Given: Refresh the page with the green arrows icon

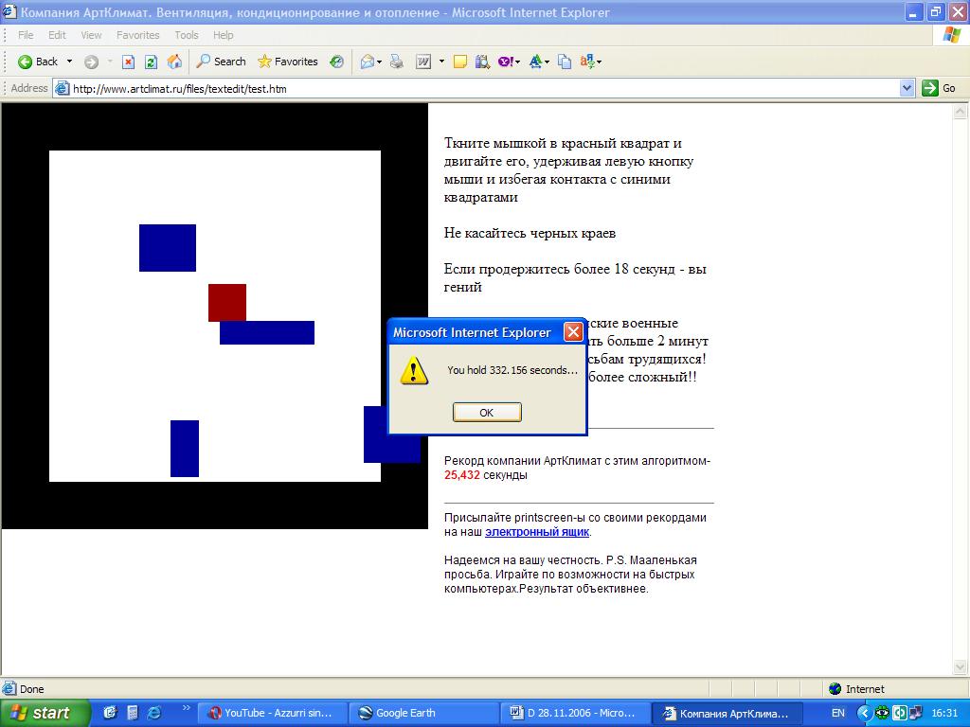Looking at the screenshot, I should pyautogui.click(x=151, y=62).
